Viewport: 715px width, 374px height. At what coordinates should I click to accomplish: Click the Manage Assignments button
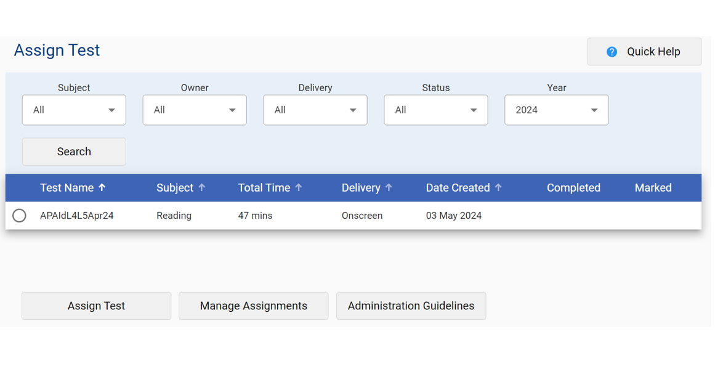click(x=253, y=306)
